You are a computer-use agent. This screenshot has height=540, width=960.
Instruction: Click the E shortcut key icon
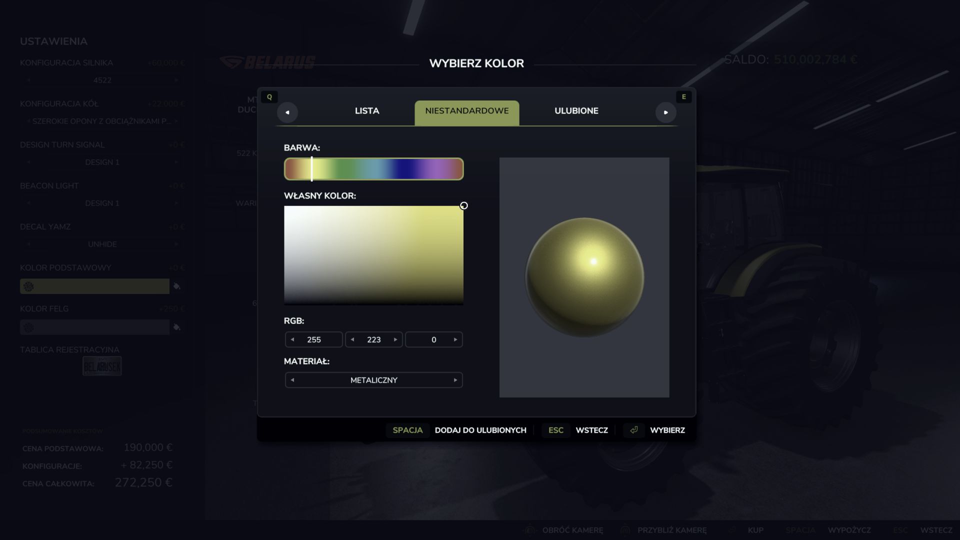click(683, 97)
